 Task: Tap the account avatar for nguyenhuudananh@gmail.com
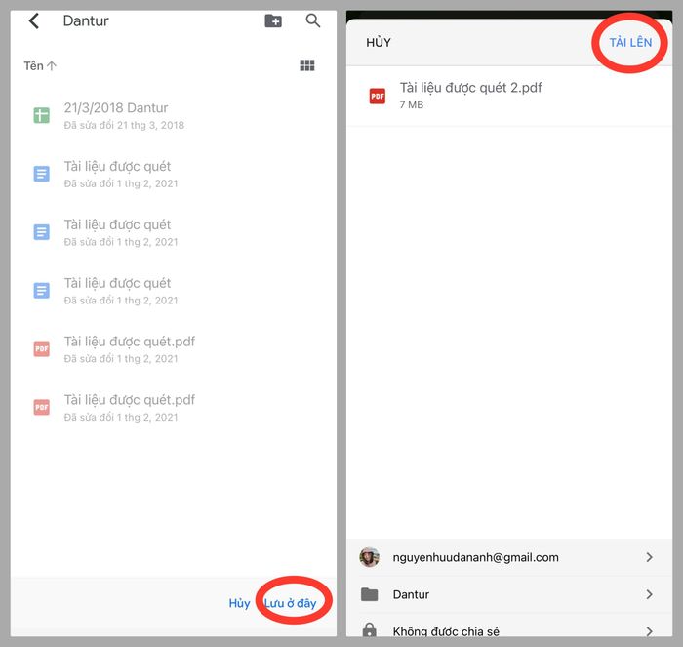tap(369, 557)
